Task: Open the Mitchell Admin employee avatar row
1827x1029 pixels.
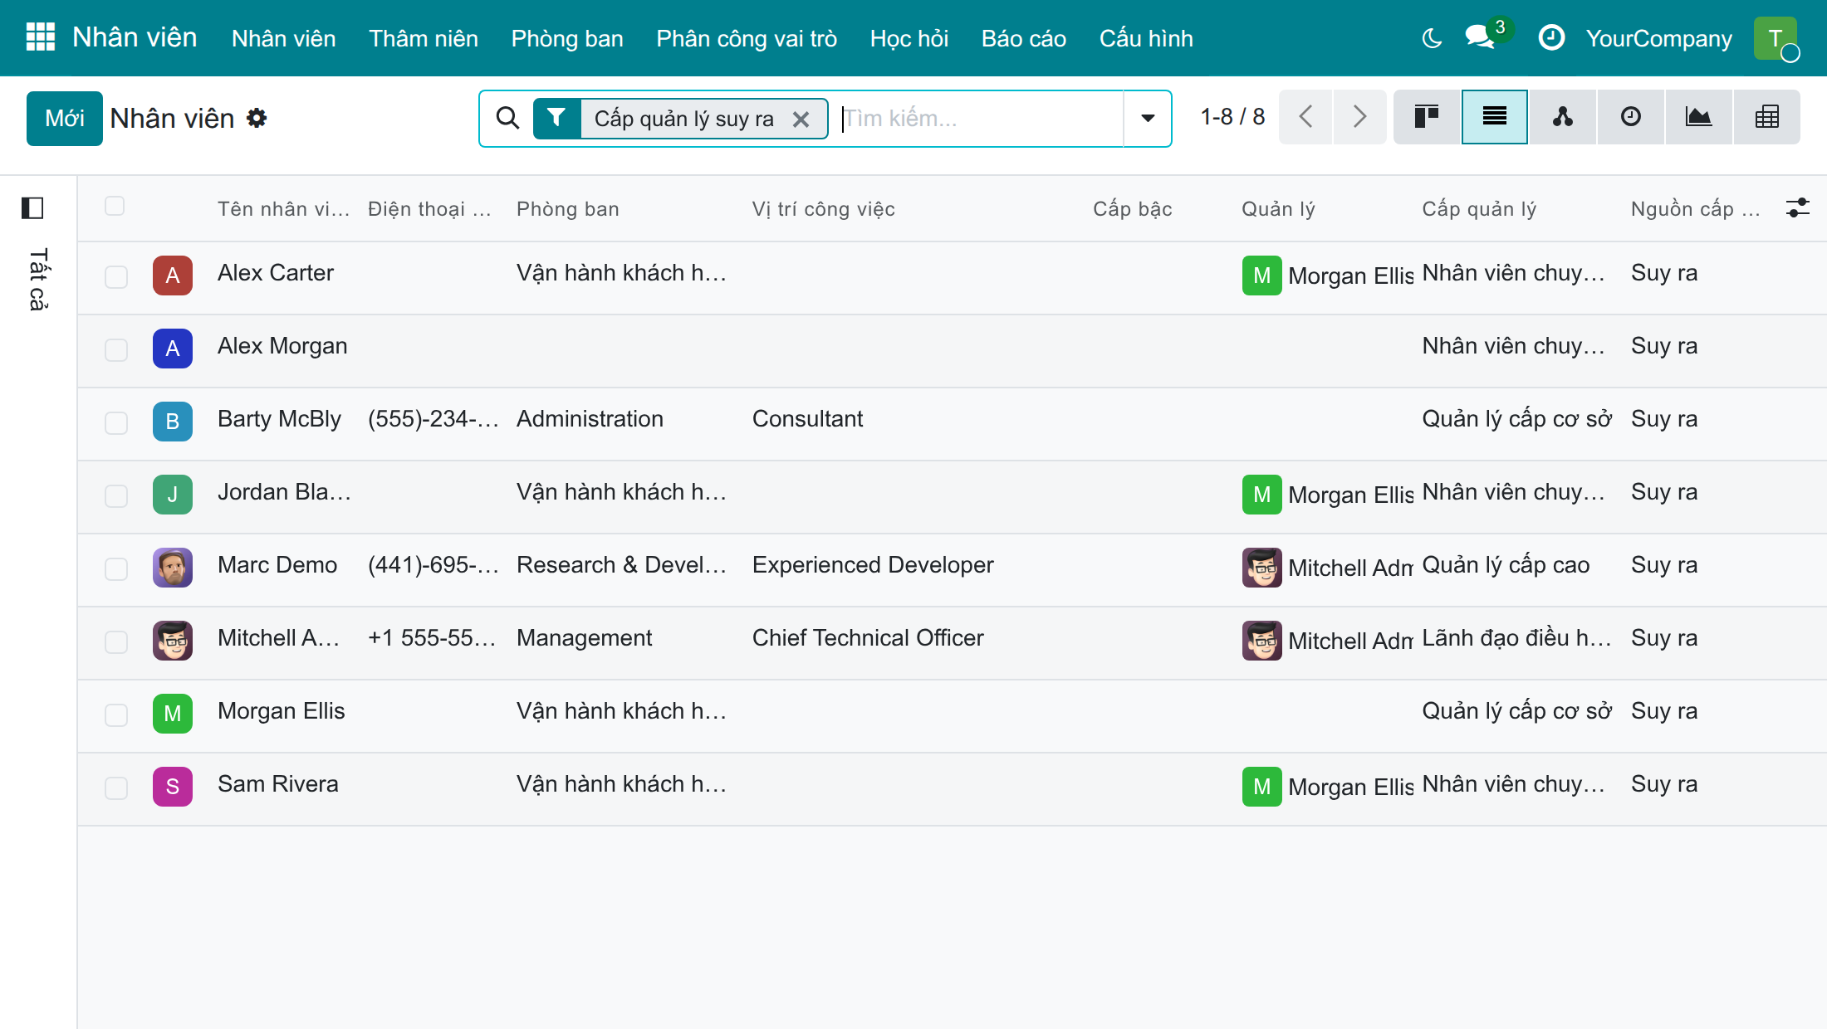Action: (x=173, y=641)
